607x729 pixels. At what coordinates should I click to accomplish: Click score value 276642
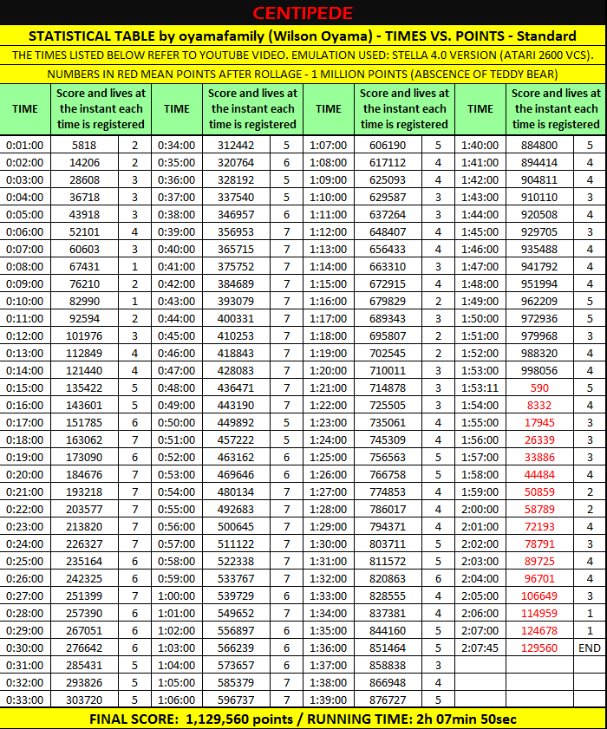84,648
